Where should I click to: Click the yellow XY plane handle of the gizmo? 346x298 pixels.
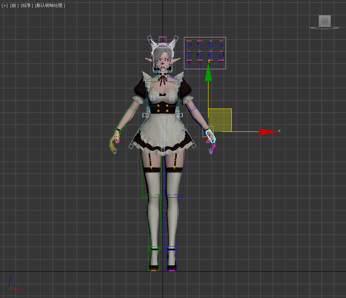(x=220, y=120)
